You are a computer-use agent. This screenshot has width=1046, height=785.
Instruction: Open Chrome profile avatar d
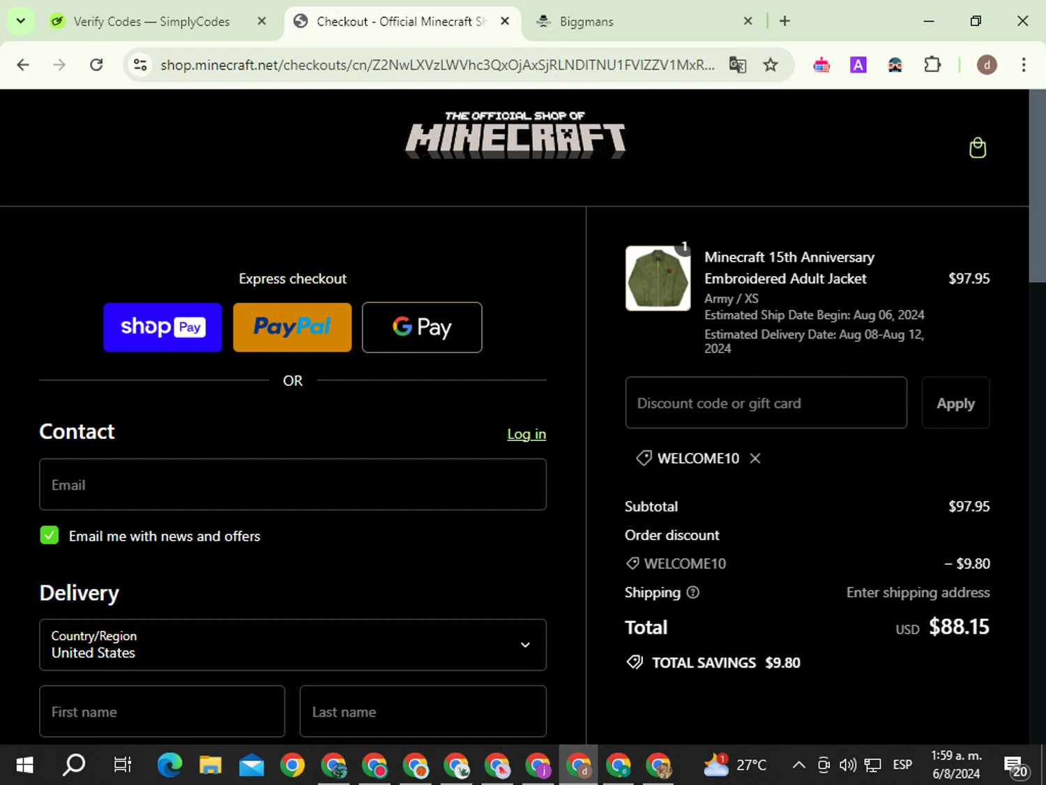tap(987, 65)
